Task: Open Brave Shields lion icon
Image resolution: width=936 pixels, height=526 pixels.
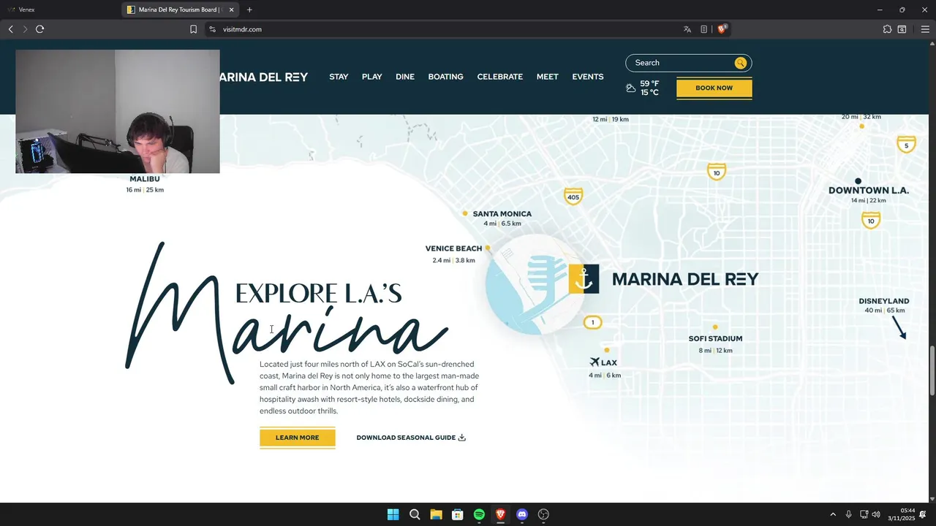Action: click(x=722, y=29)
